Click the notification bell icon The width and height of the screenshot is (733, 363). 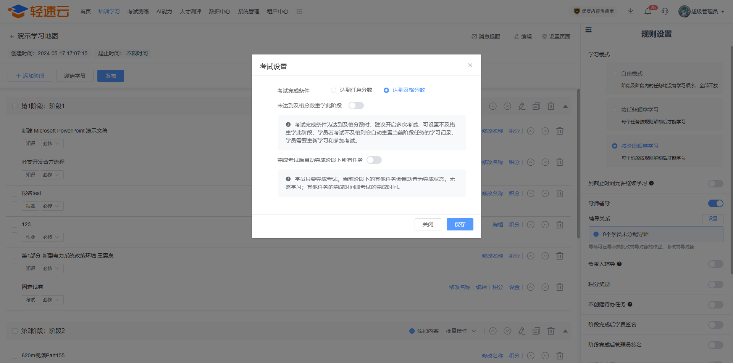tap(648, 11)
